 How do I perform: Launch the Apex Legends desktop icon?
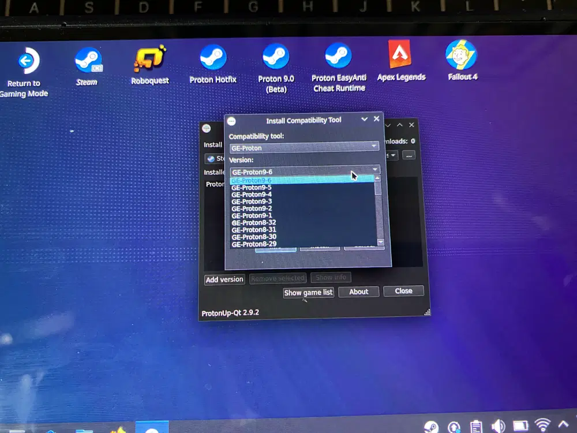401,61
